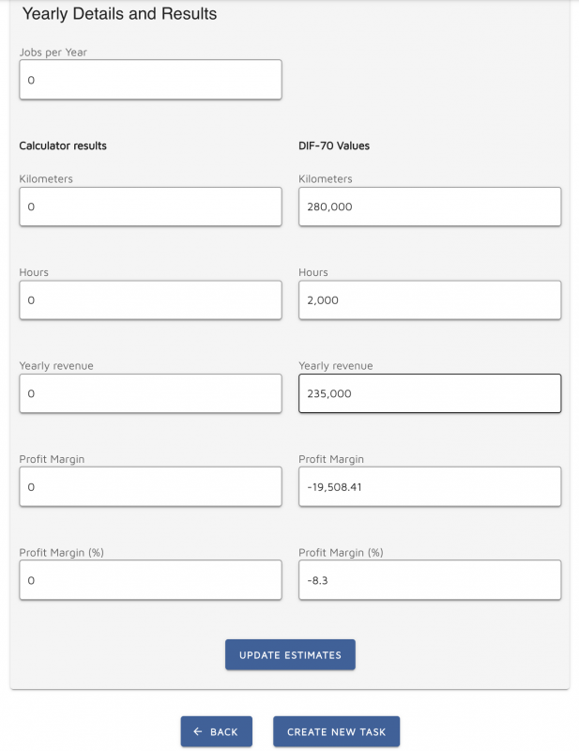Select the Calculator results Hours field
The height and width of the screenshot is (751, 579).
click(150, 299)
